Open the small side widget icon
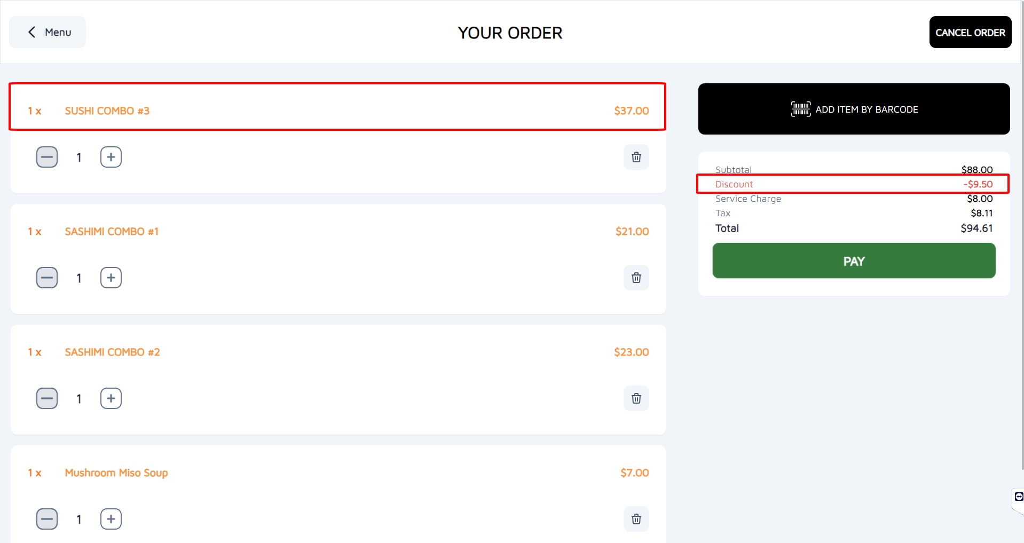The height and width of the screenshot is (543, 1024). [1019, 497]
